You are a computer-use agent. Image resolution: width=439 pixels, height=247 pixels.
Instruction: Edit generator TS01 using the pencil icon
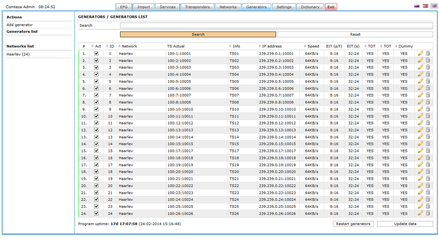pos(420,53)
